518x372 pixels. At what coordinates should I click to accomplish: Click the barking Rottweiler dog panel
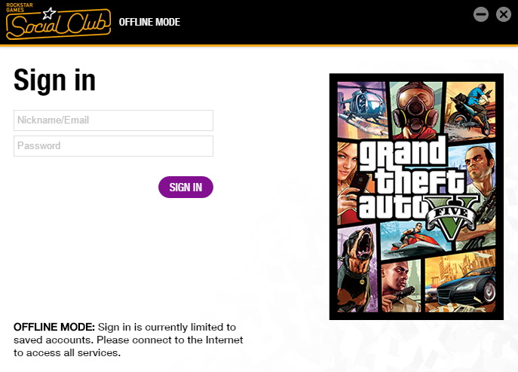(357, 269)
